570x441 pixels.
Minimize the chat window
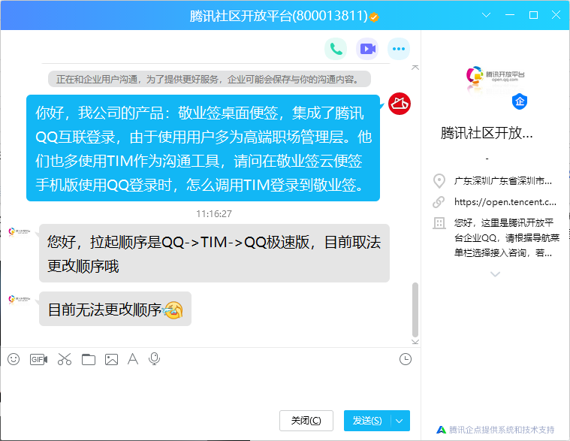pyautogui.click(x=510, y=15)
